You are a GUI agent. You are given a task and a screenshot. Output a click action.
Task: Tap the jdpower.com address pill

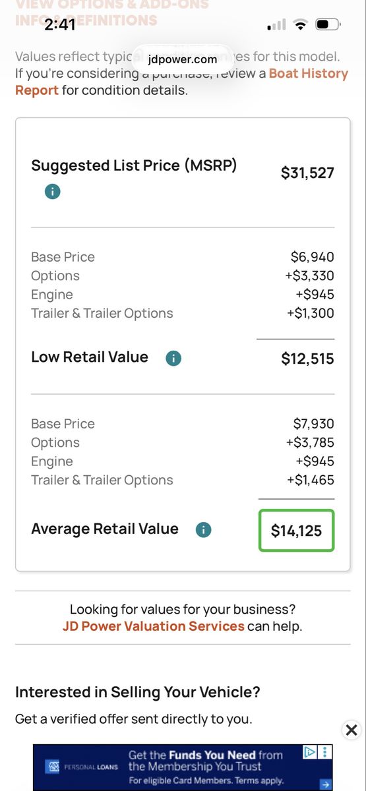click(183, 59)
